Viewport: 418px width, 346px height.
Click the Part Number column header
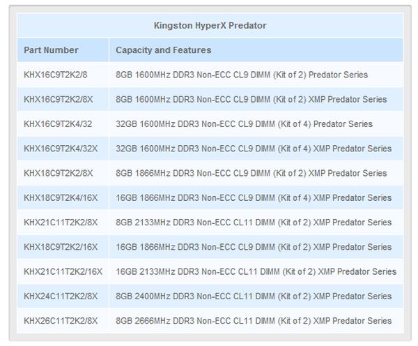[51, 50]
